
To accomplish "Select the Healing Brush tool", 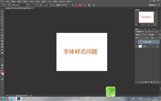I will point(2,29).
